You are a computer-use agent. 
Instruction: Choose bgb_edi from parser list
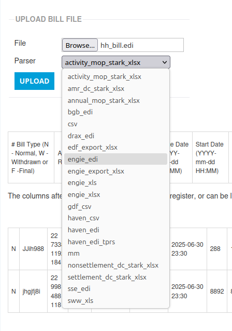(115, 112)
